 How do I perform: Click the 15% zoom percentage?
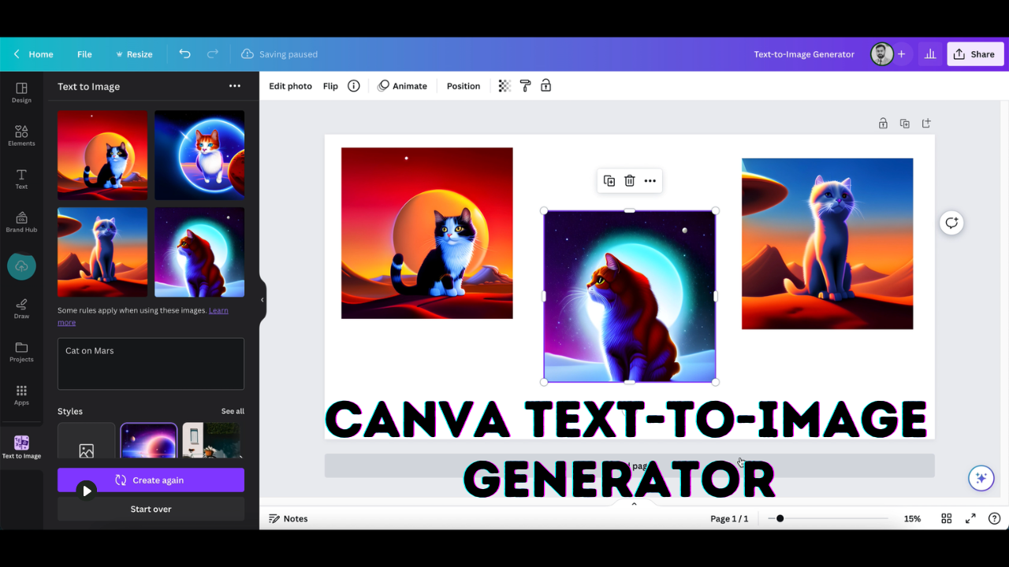point(912,518)
